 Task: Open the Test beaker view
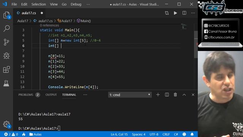6,83
